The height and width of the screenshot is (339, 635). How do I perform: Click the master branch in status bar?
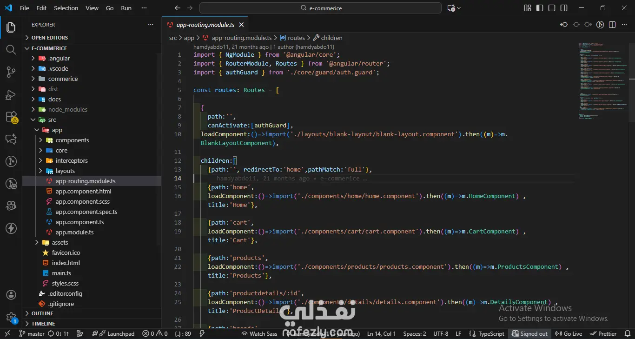(32, 333)
